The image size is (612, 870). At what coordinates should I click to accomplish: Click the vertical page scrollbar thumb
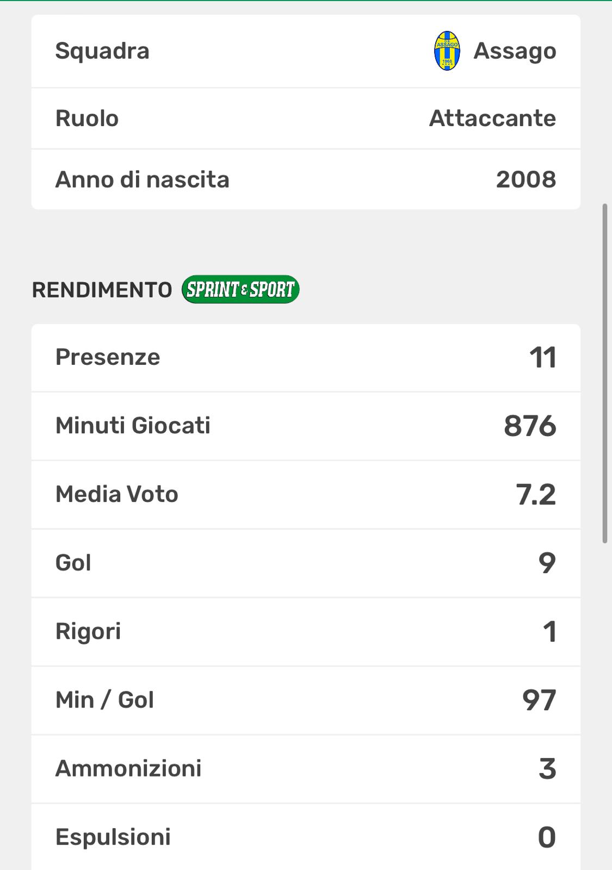click(x=604, y=373)
